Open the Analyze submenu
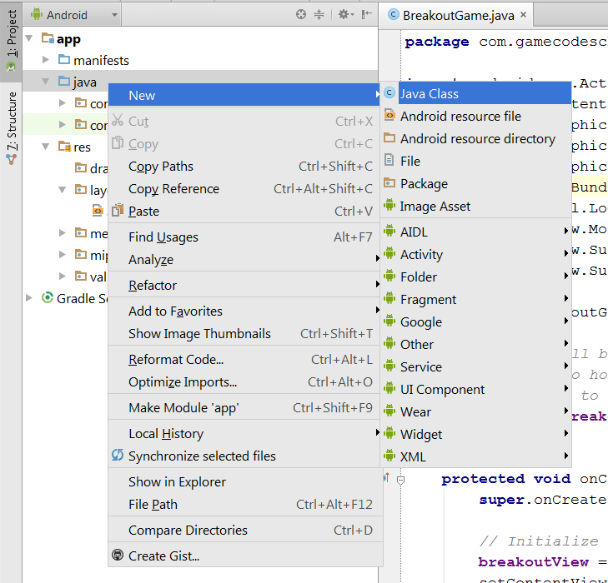This screenshot has width=608, height=583. pos(244,259)
